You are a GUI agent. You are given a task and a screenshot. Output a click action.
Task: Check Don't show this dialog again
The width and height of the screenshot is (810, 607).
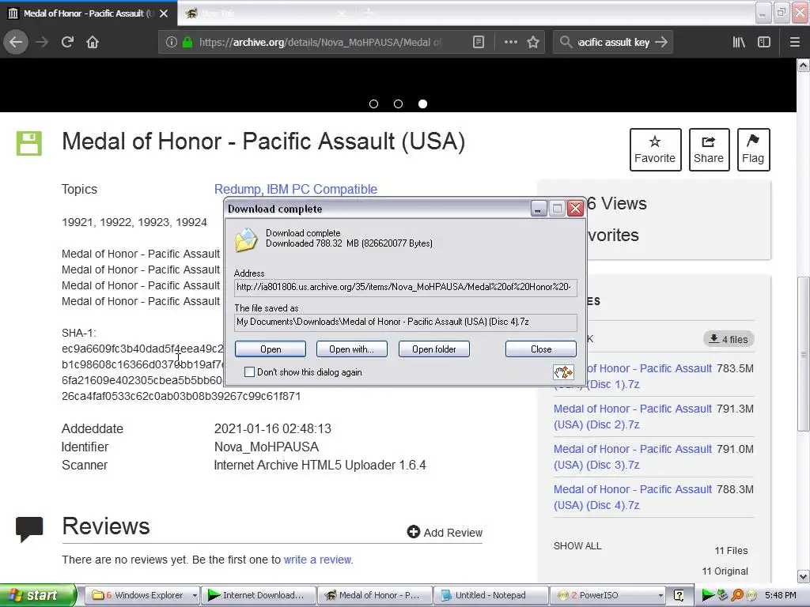pos(249,371)
